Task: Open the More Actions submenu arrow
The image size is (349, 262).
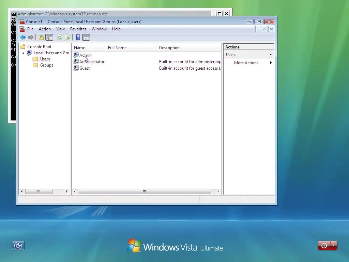Action: (x=271, y=63)
